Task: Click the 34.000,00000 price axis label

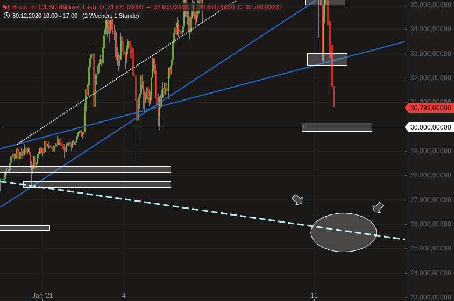Action: pyautogui.click(x=430, y=29)
